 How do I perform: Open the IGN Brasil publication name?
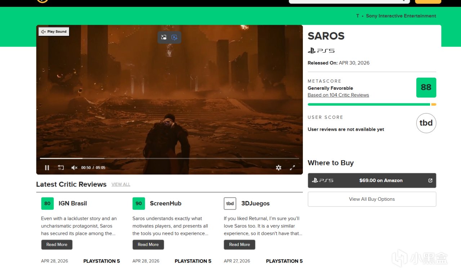coord(73,203)
